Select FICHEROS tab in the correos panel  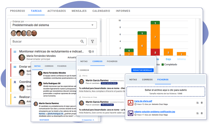click(x=112, y=61)
